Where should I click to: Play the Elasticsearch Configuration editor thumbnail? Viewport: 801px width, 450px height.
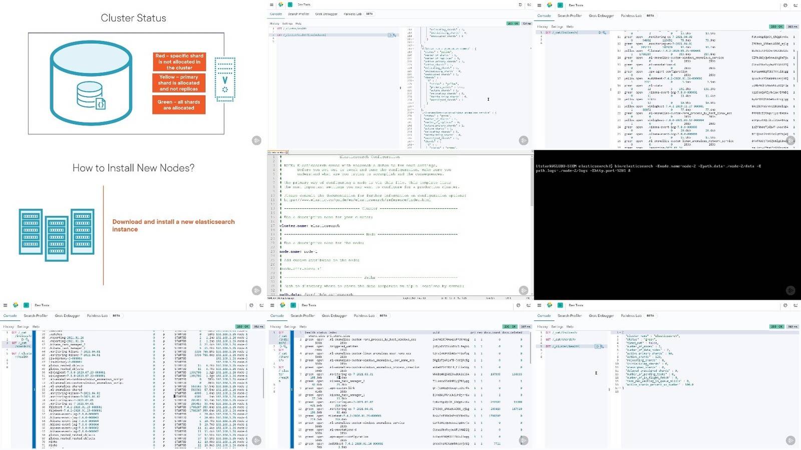[523, 290]
